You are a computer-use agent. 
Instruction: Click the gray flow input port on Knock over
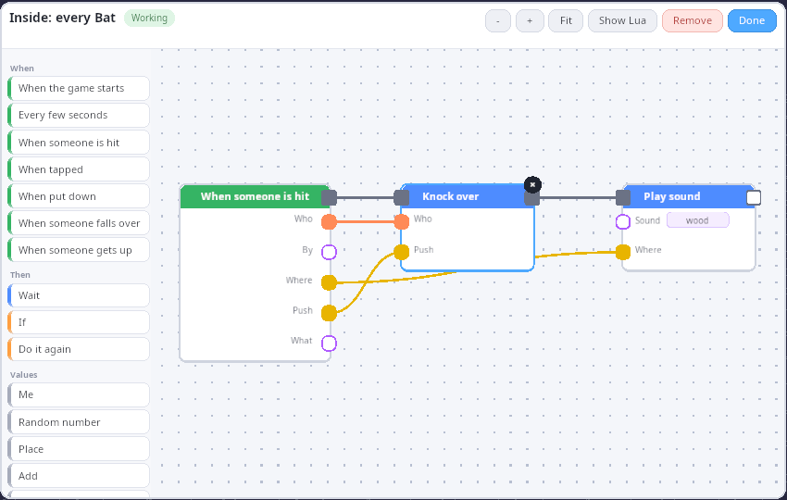[402, 198]
